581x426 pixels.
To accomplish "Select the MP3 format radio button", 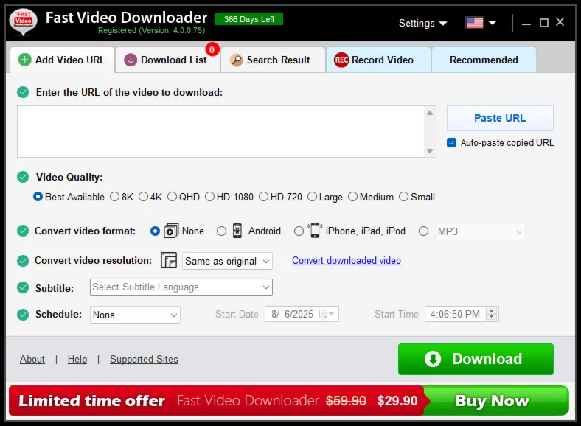I will click(x=423, y=231).
